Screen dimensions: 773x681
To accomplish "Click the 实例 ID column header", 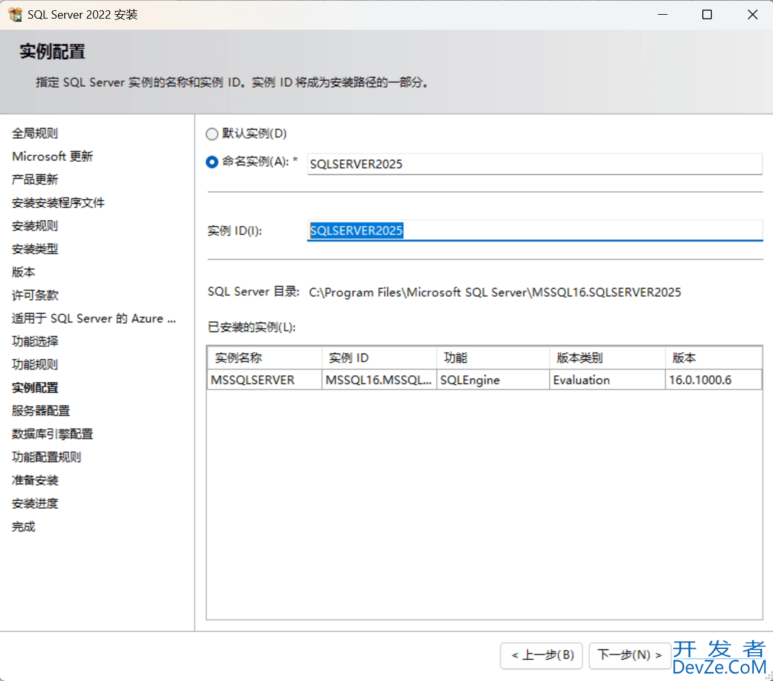I will 379,358.
